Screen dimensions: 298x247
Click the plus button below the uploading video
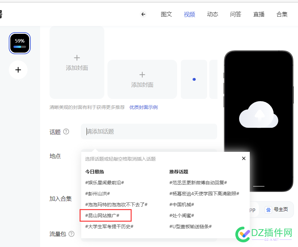18,70
